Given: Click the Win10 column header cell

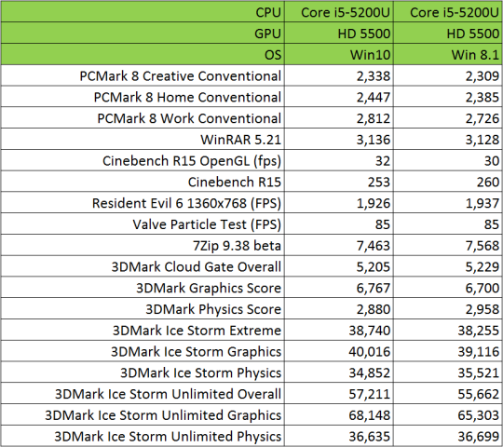Looking at the screenshot, I should tap(339, 54).
